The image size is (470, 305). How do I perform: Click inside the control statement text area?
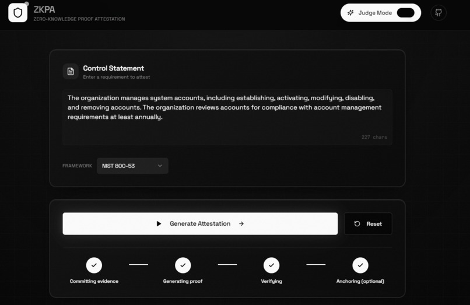click(227, 117)
